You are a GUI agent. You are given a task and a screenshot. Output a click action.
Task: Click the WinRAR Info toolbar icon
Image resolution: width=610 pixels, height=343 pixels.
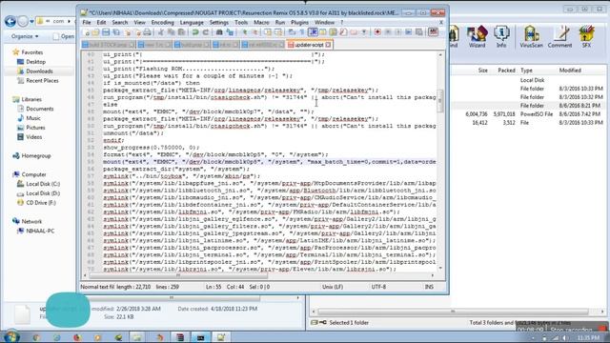501,37
